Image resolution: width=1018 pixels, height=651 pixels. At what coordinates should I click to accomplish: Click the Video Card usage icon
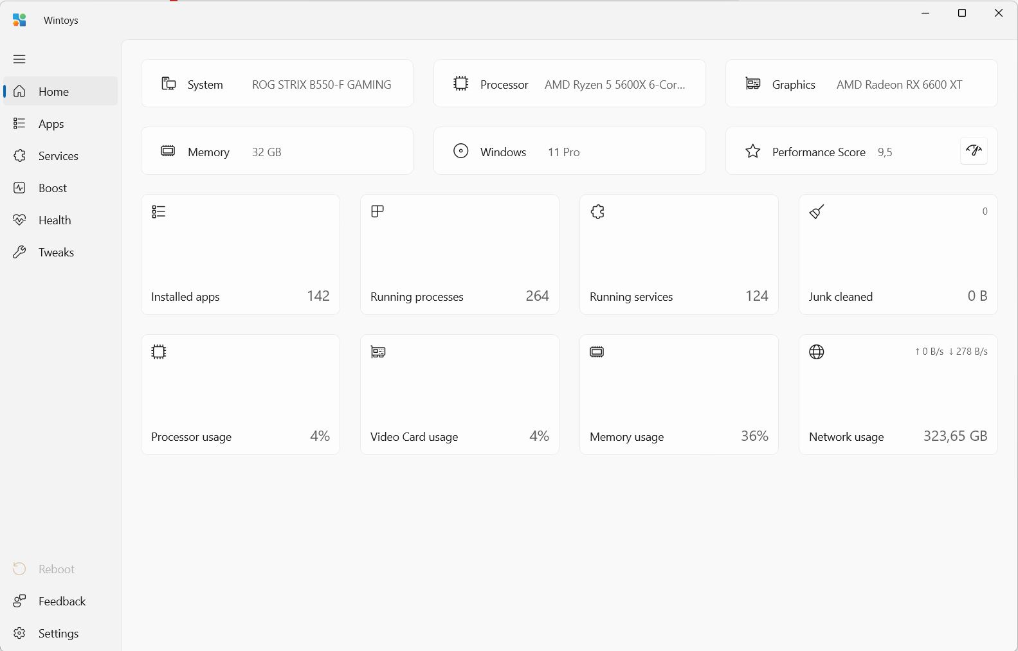tap(378, 352)
